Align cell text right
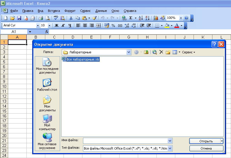This screenshot has height=158, width=231. coord(92,26)
